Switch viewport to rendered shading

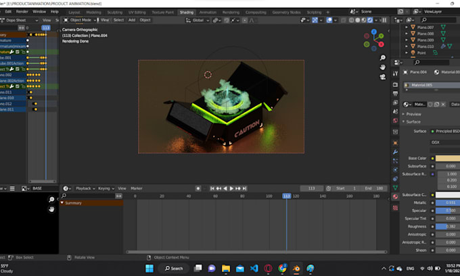[x=370, y=20]
